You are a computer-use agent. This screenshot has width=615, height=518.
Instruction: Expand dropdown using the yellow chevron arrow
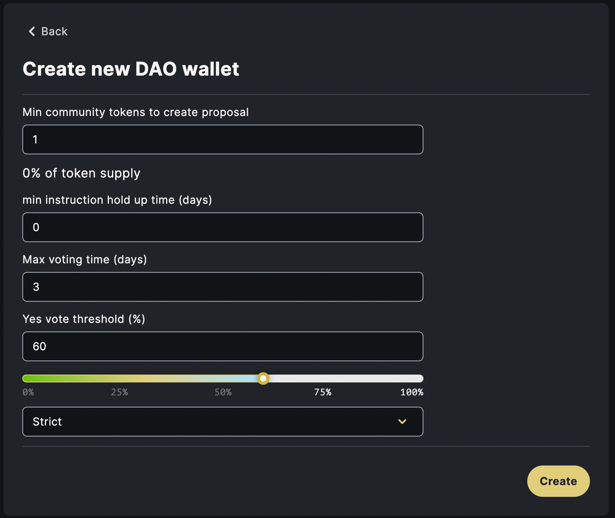pyautogui.click(x=402, y=422)
